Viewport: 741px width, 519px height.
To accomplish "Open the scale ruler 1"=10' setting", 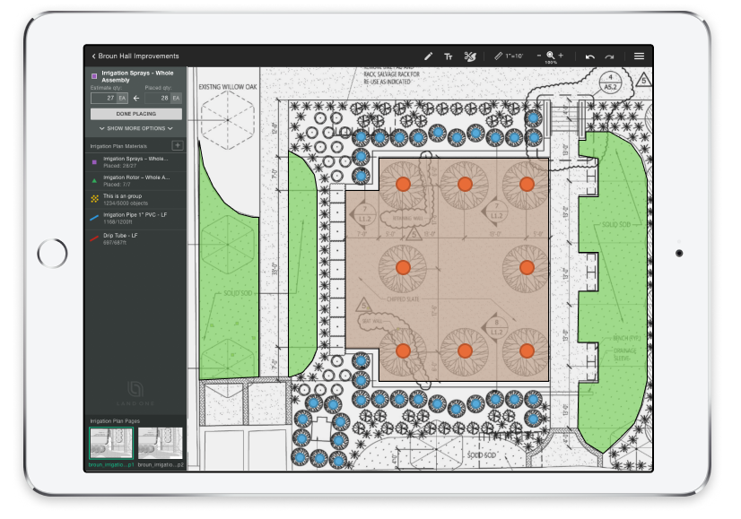I will pos(509,56).
